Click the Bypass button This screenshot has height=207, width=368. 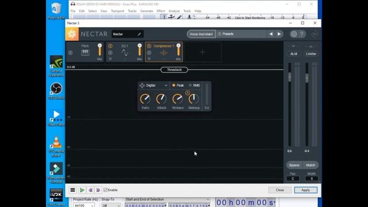point(294,165)
